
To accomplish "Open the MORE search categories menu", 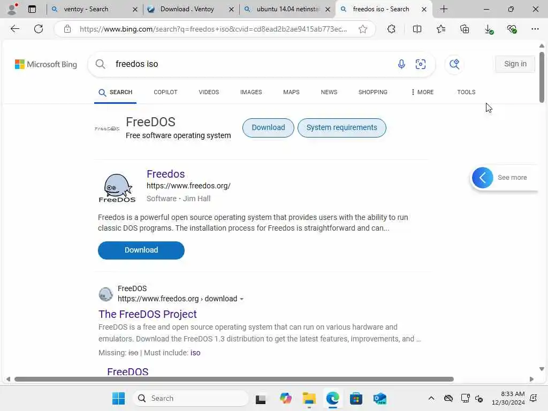I will (422, 92).
